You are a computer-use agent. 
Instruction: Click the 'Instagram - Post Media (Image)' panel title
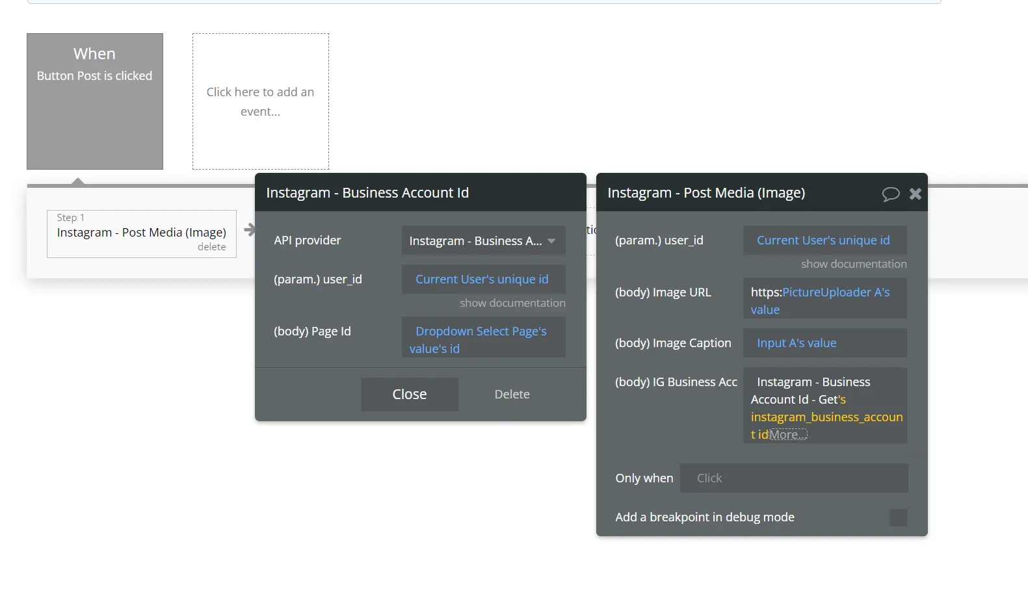click(706, 193)
